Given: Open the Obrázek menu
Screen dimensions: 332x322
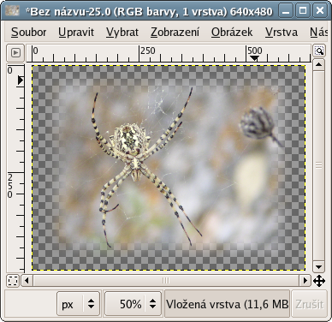Looking at the screenshot, I should (232, 33).
